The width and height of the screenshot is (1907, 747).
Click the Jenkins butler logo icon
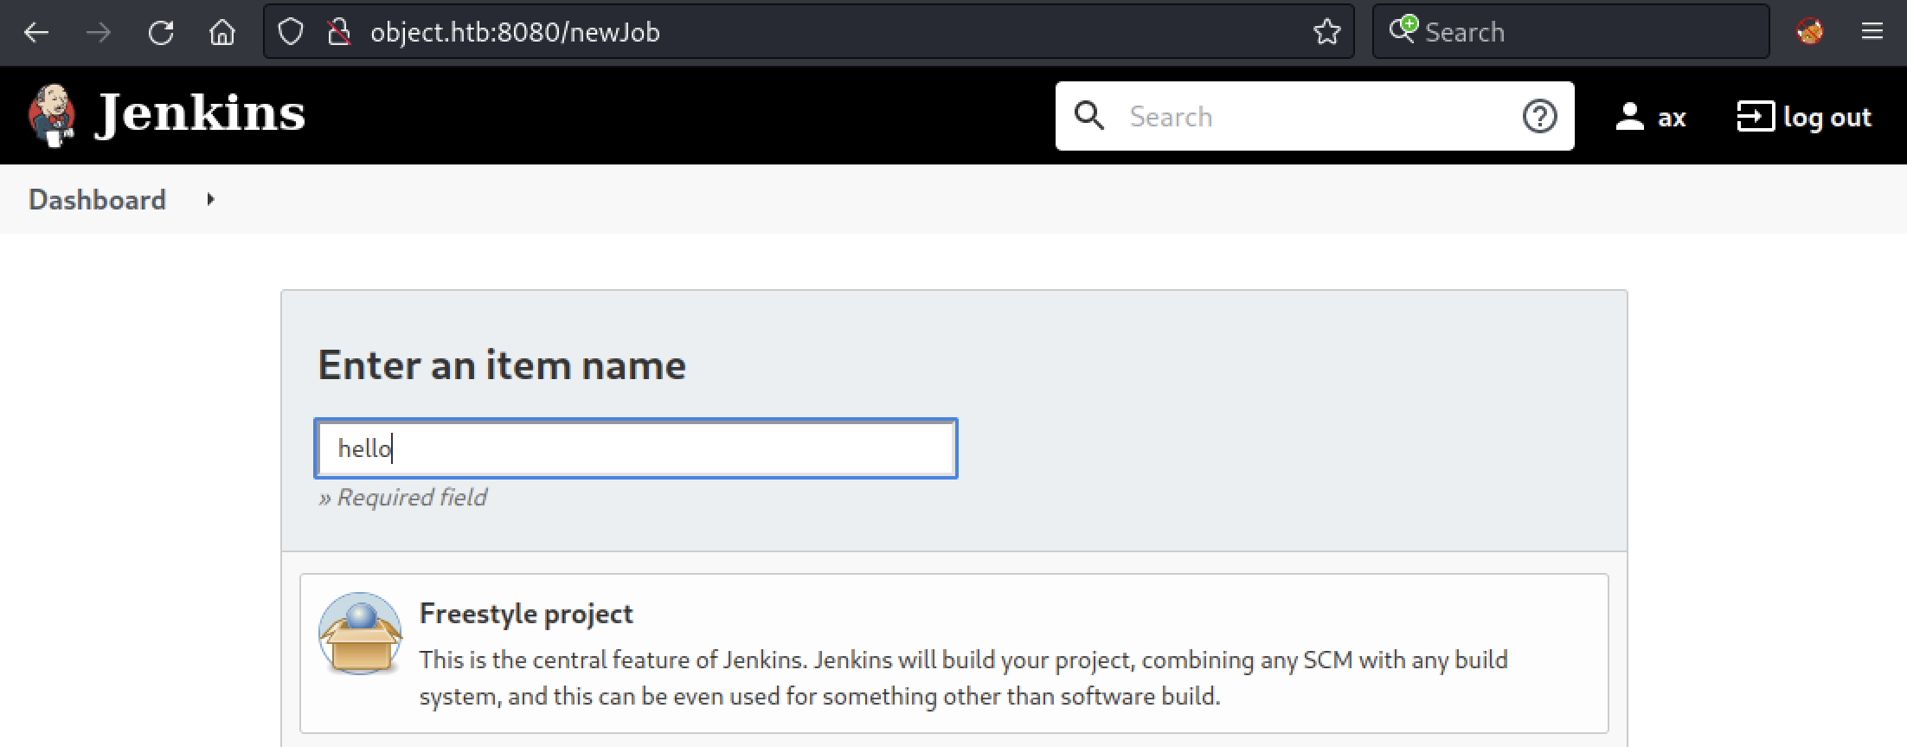(x=52, y=115)
